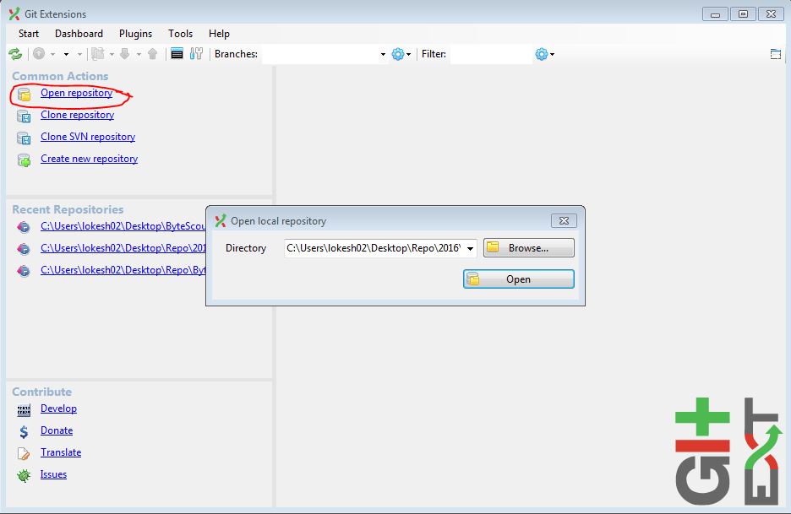791x514 pixels.
Task: Click the Clone repository icon
Action: tap(24, 116)
